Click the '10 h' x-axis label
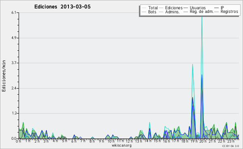This screenshot has width=243, height=149. [x=111, y=141]
